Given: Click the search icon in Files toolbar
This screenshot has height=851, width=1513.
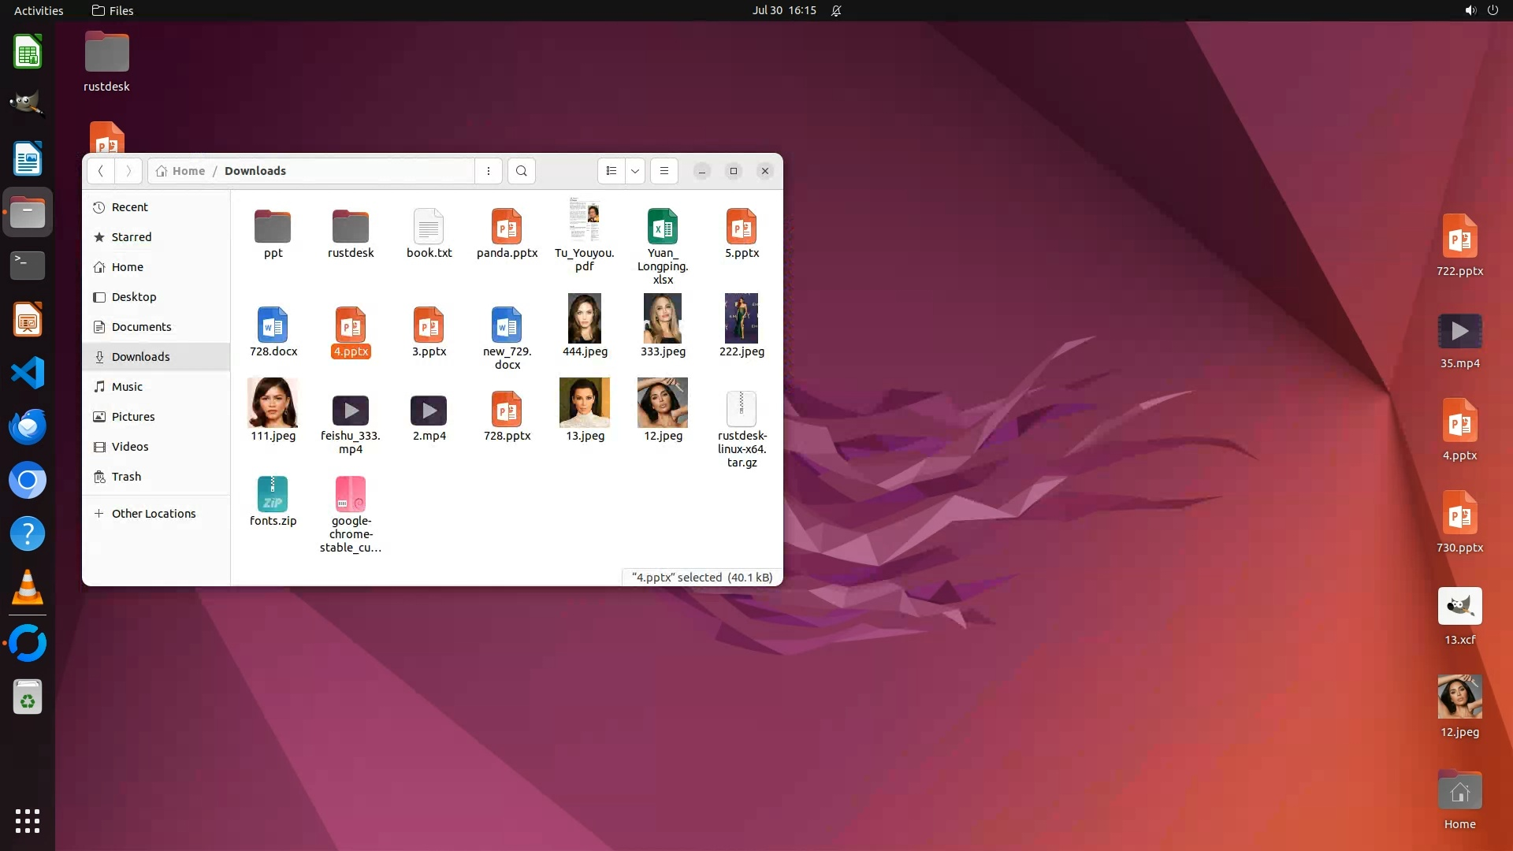Looking at the screenshot, I should tap(521, 171).
